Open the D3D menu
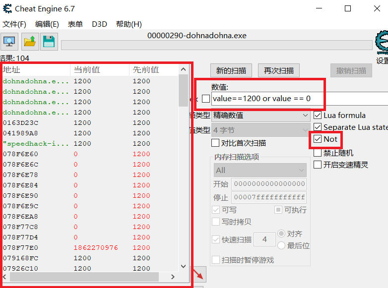Screen dimensions: 388x288 (99, 24)
